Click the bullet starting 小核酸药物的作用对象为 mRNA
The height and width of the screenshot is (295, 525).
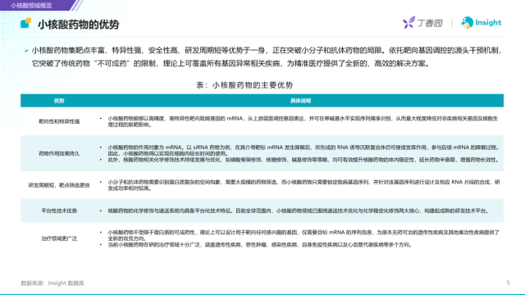click(x=304, y=150)
